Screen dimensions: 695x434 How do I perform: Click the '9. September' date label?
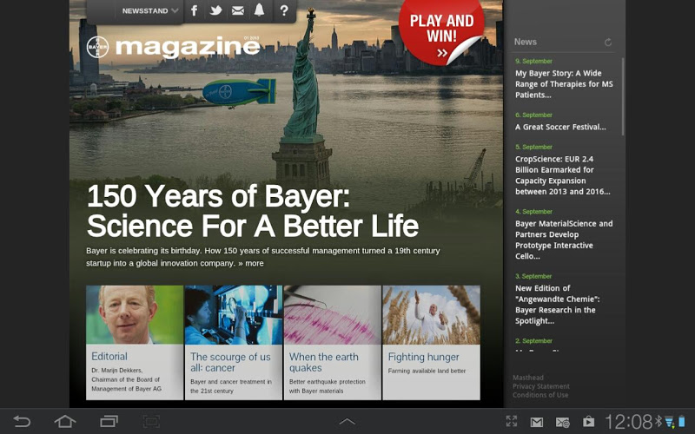[x=533, y=61]
